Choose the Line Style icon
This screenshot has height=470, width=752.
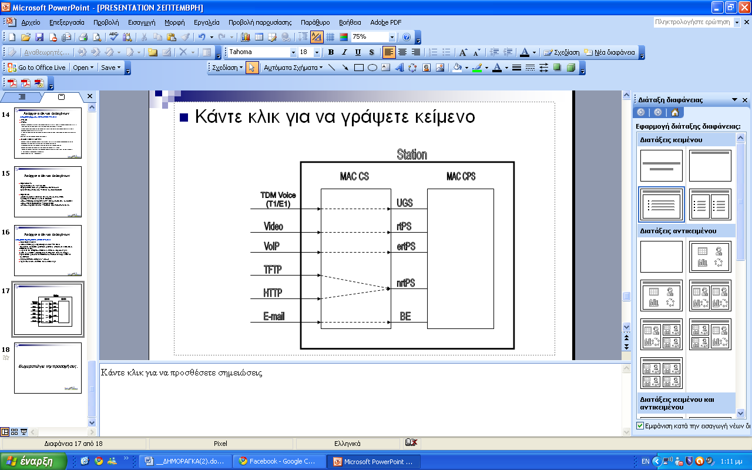click(x=516, y=68)
